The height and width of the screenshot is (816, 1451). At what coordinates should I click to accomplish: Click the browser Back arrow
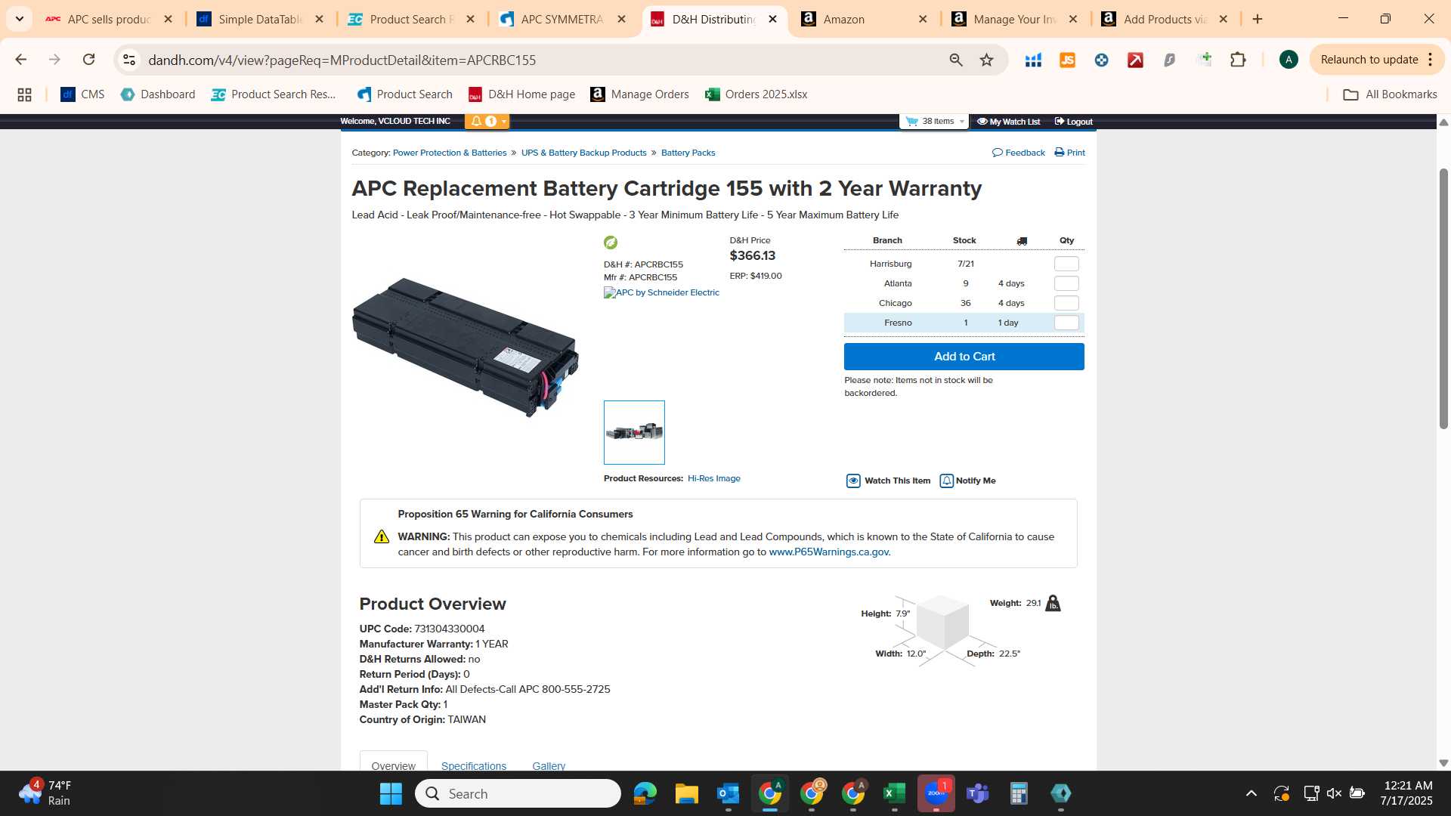pos(21,60)
